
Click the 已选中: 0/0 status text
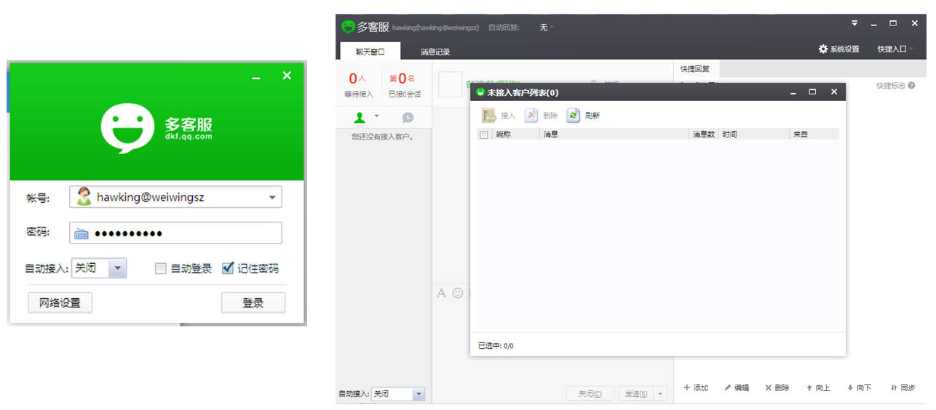[496, 346]
